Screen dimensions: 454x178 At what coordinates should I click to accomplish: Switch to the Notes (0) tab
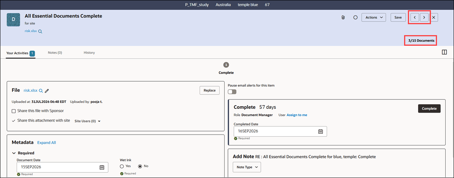(x=55, y=53)
